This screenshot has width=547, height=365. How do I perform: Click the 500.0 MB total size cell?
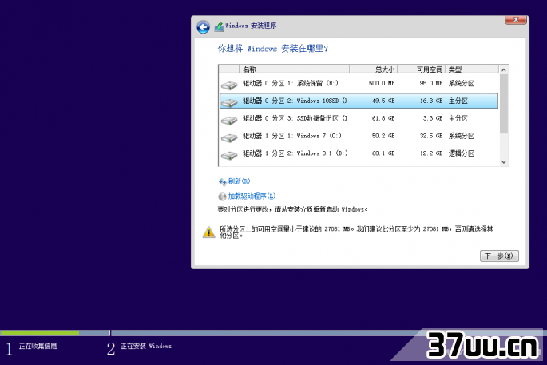[x=382, y=83]
